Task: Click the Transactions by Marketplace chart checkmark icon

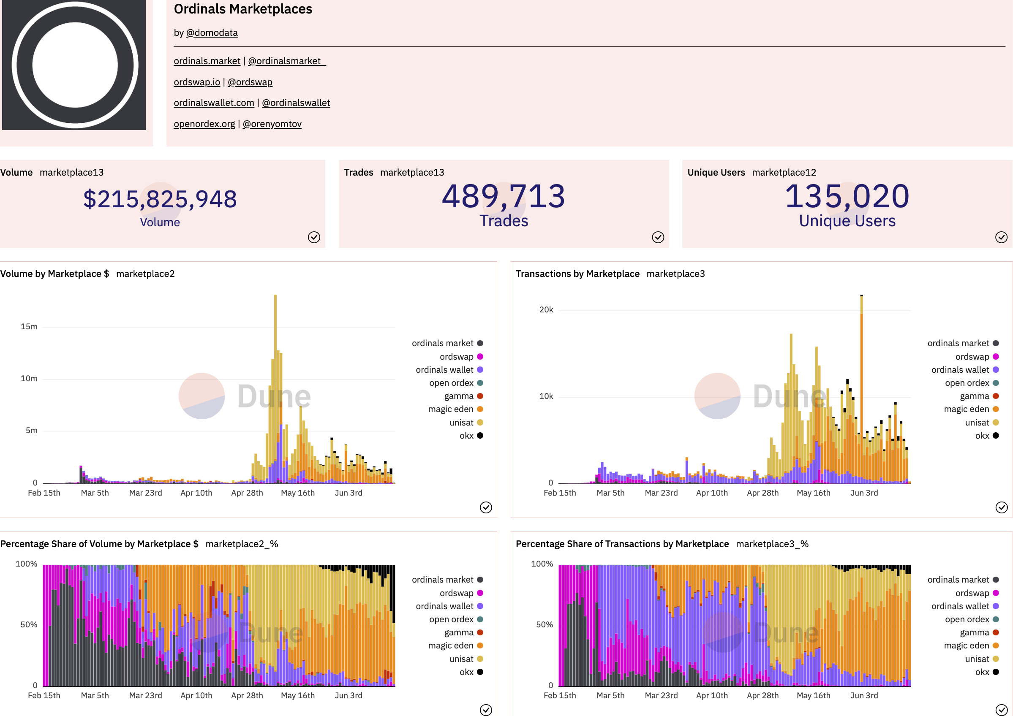Action: [1001, 507]
